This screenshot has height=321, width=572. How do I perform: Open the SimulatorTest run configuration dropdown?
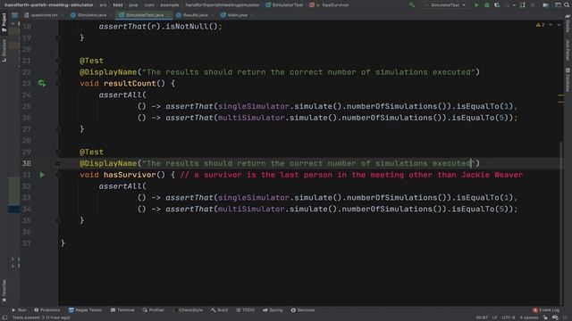pos(445,5)
